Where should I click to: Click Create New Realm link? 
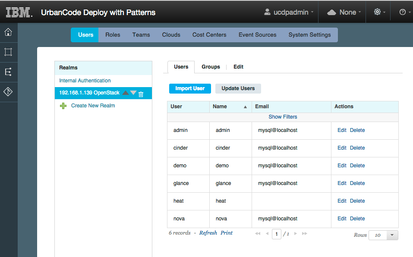(x=93, y=106)
